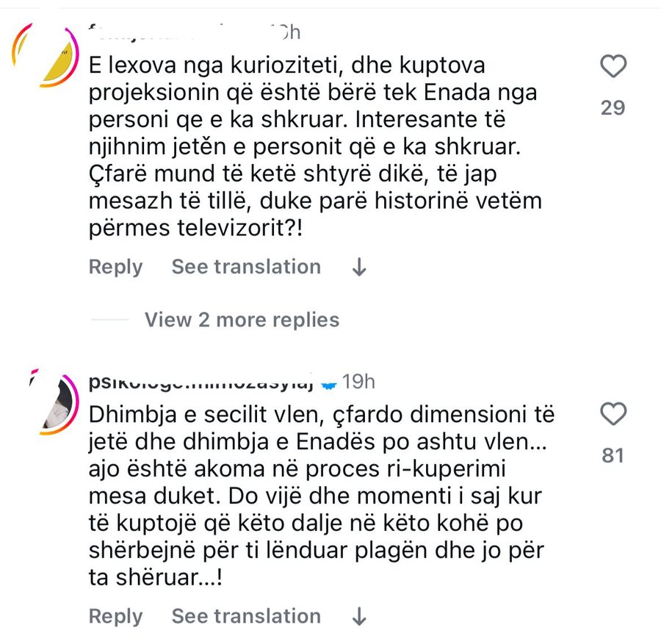This screenshot has width=661, height=639.
Task: See translation of the first comment
Action: [x=245, y=267]
